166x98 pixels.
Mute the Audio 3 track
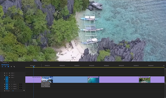(10, 89)
